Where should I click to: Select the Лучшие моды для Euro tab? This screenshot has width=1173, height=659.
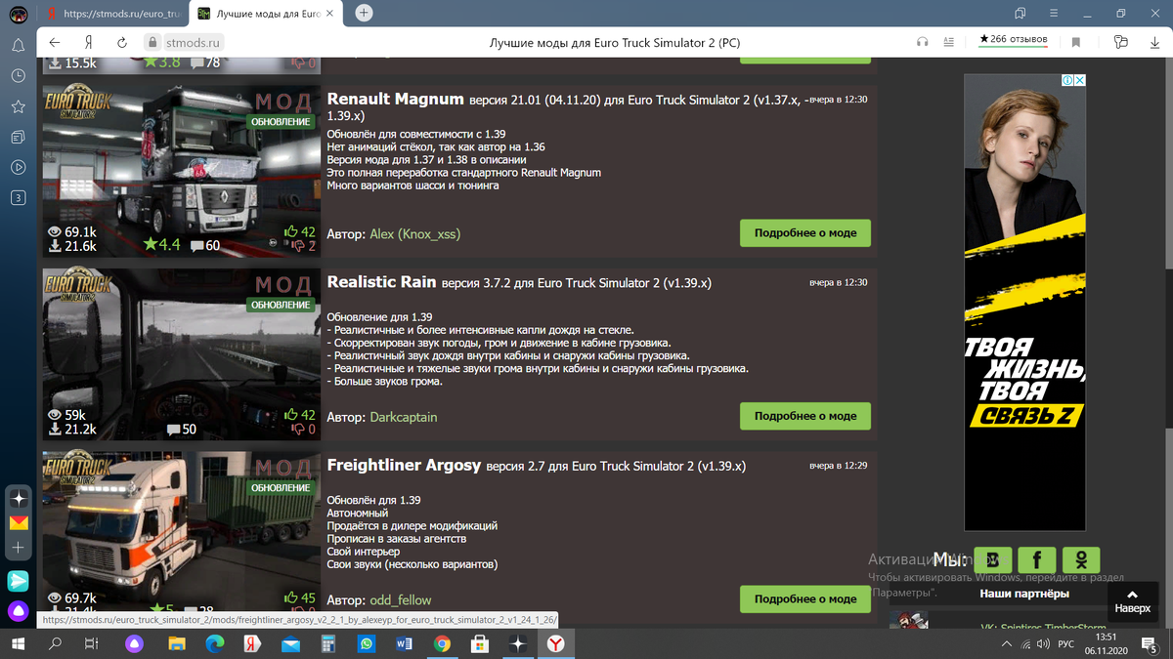click(265, 14)
